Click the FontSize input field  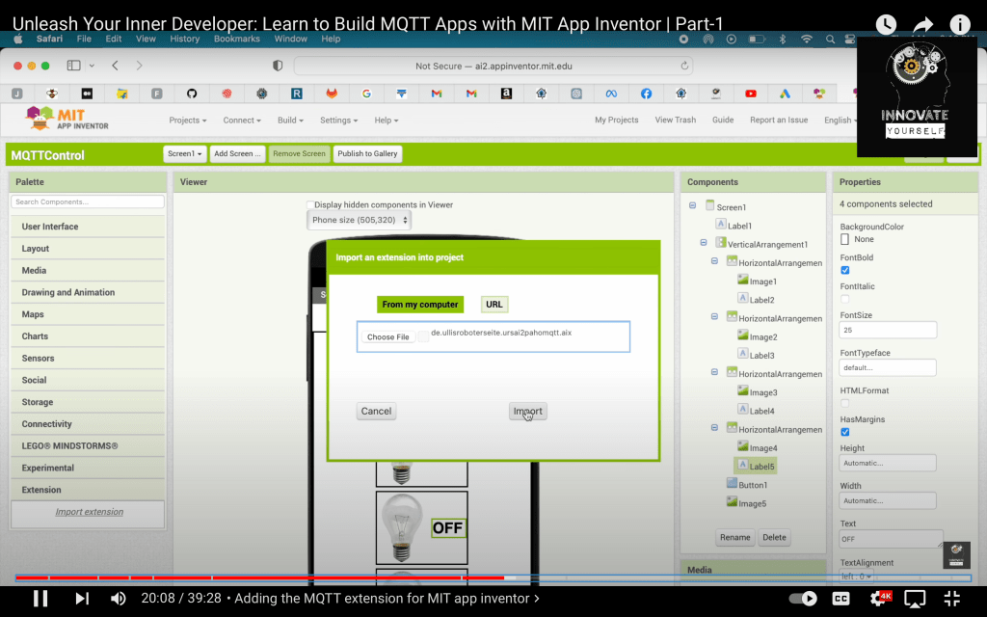click(x=888, y=330)
